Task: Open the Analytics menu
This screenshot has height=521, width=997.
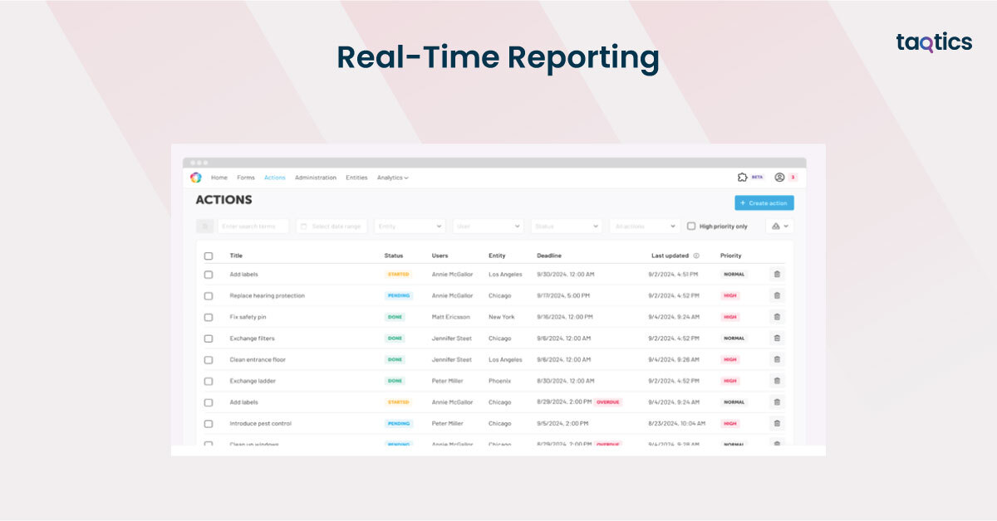Action: (392, 178)
